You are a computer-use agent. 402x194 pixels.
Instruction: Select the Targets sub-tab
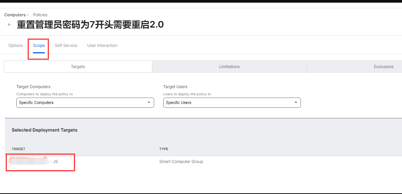pos(78,67)
